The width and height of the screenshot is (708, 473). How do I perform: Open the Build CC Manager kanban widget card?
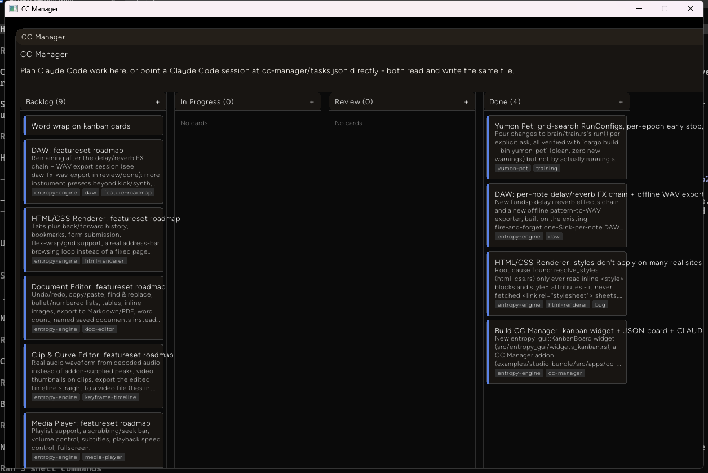click(x=557, y=352)
